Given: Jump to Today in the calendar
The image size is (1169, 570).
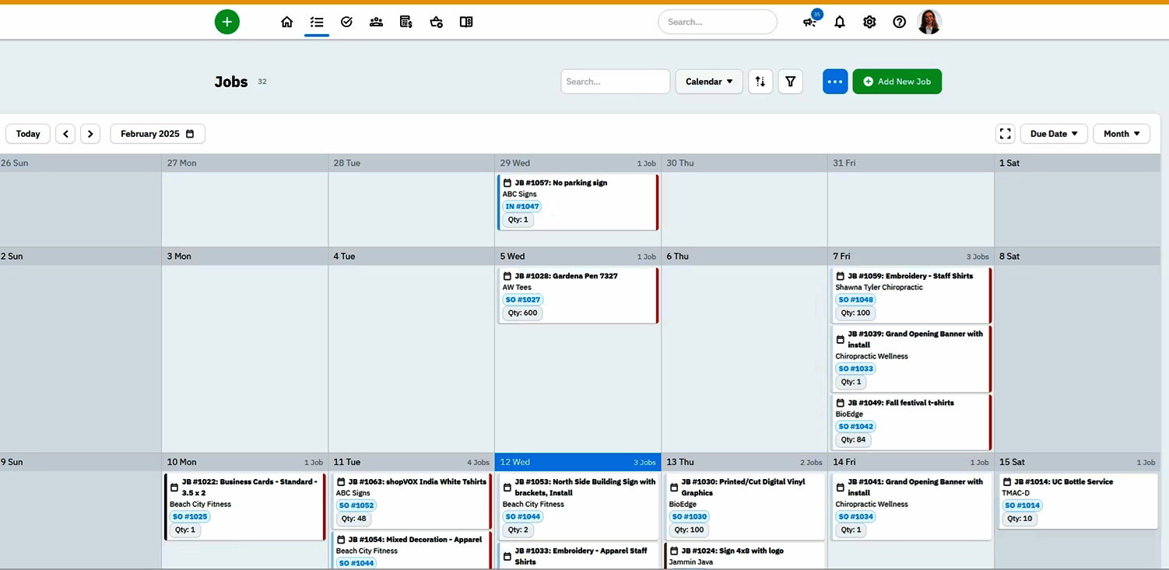Looking at the screenshot, I should 28,134.
